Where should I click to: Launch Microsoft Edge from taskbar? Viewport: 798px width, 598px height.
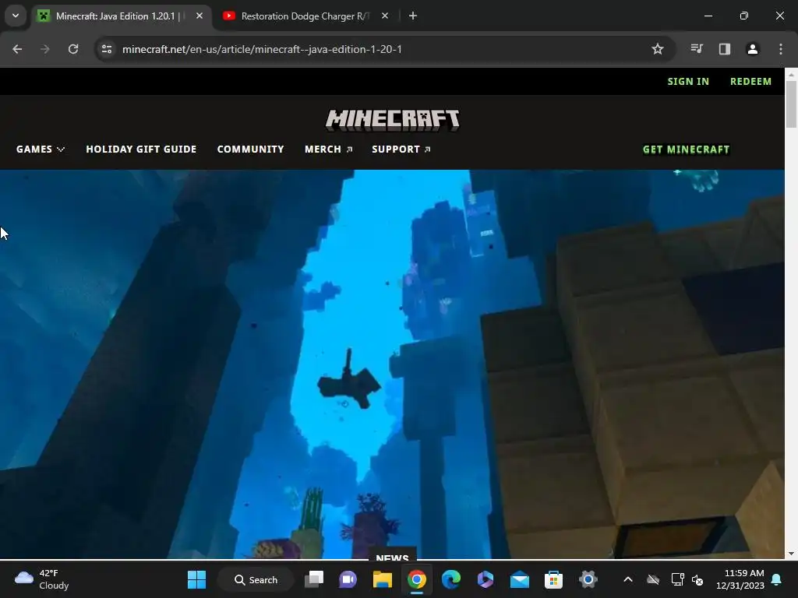(451, 579)
